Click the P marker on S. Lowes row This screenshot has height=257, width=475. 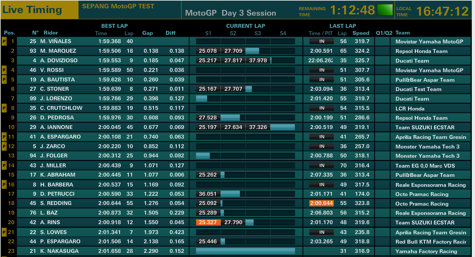(4, 232)
